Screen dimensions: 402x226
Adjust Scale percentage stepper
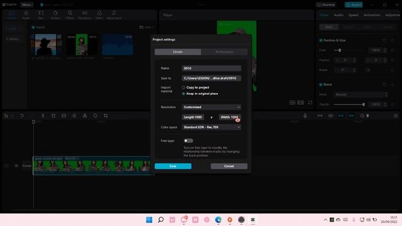tap(385, 50)
